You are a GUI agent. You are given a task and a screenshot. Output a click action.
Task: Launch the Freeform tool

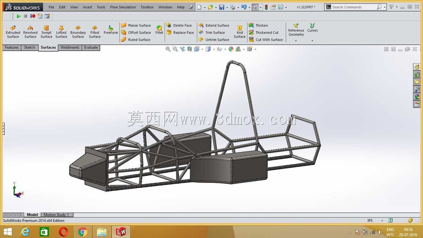[x=111, y=30]
